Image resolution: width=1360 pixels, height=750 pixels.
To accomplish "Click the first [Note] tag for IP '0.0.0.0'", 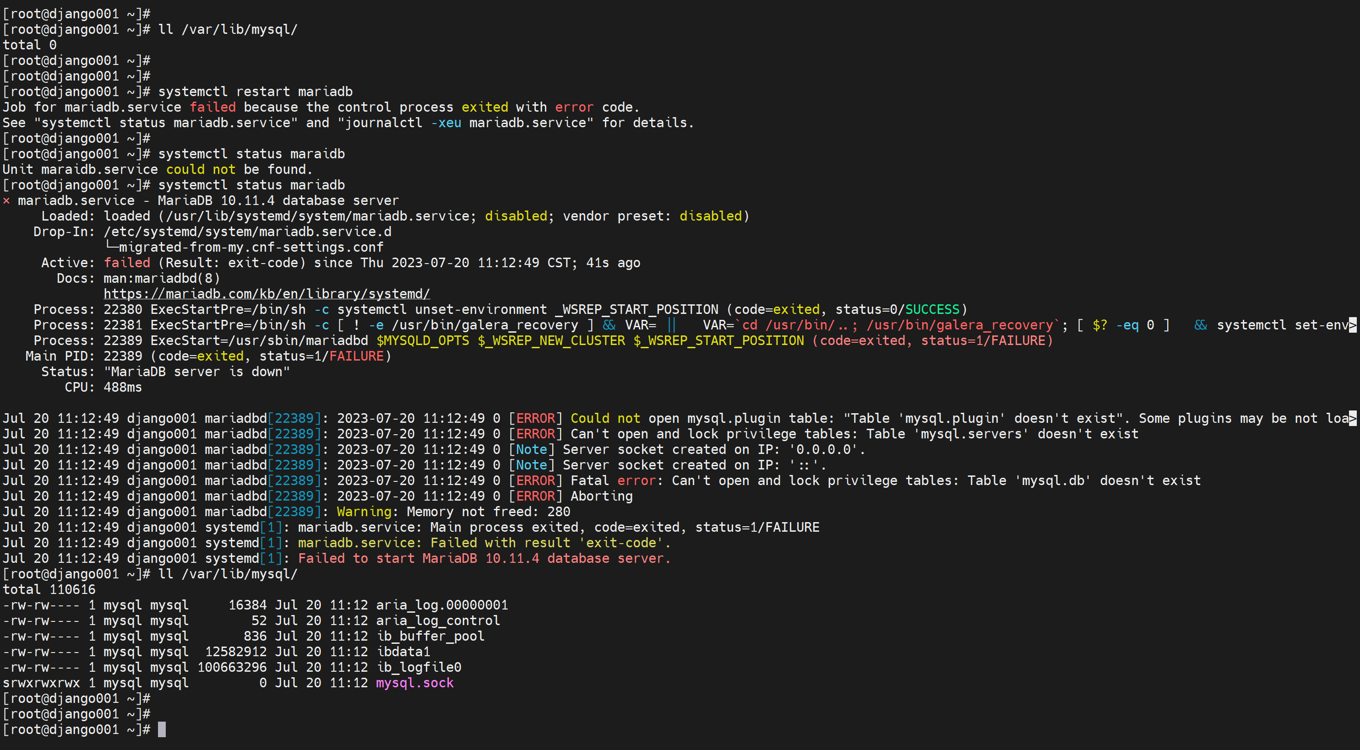I will tap(531, 450).
